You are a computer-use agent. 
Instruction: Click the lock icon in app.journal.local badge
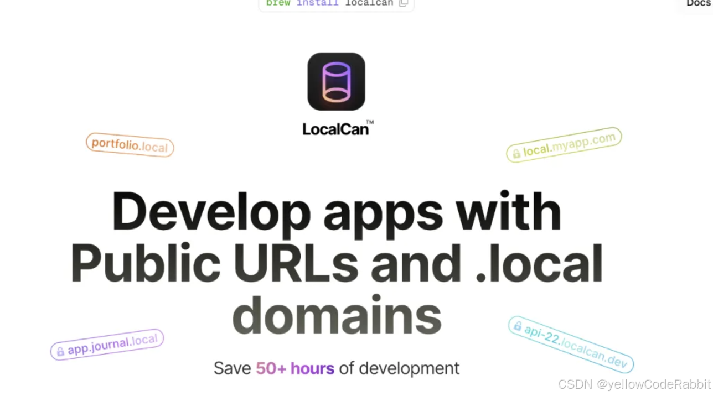[60, 352]
